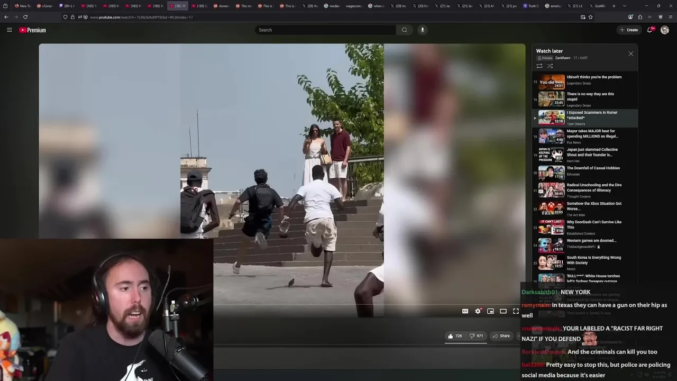
Task: Enter fullscreen on the video player
Action: pos(516,311)
